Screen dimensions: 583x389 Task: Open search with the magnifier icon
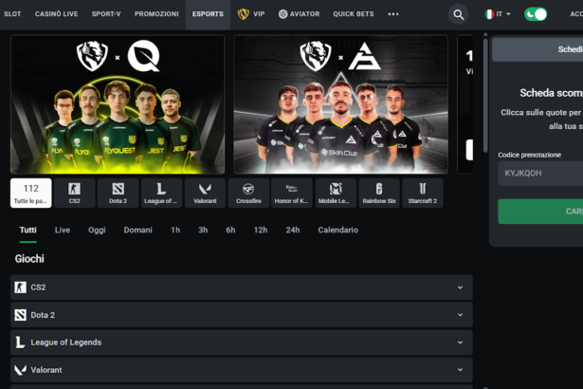click(459, 14)
